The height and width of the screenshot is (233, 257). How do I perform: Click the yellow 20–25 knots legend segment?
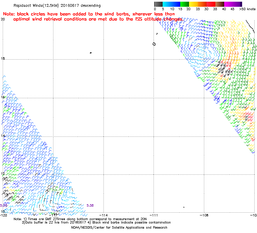(x=193, y=4)
